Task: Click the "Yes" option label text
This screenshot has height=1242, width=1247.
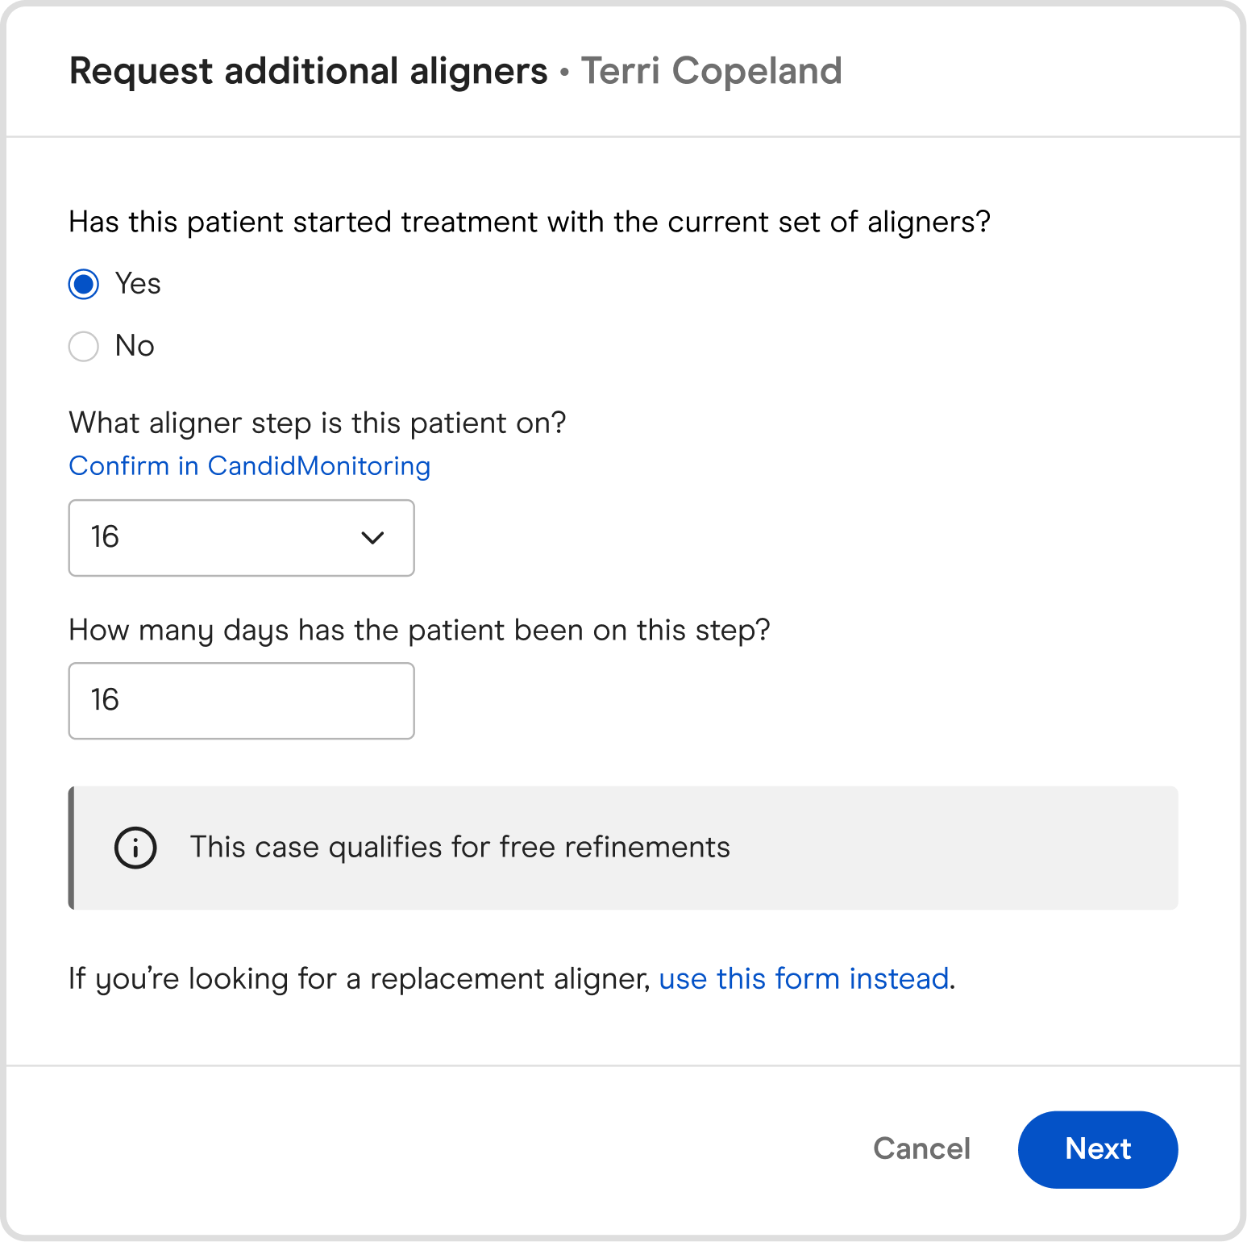Action: [138, 284]
